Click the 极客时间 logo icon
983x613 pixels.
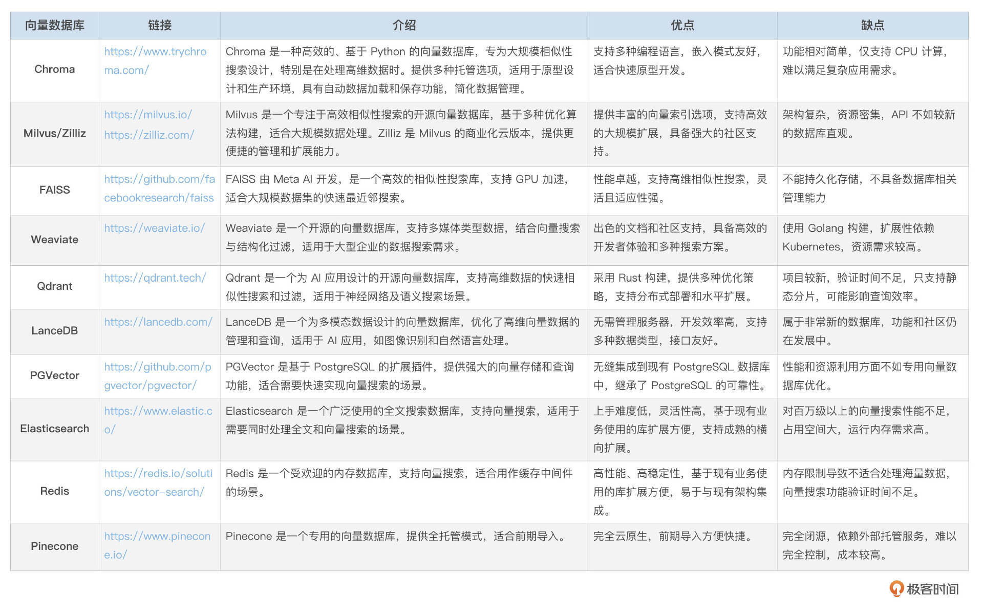pos(896,589)
